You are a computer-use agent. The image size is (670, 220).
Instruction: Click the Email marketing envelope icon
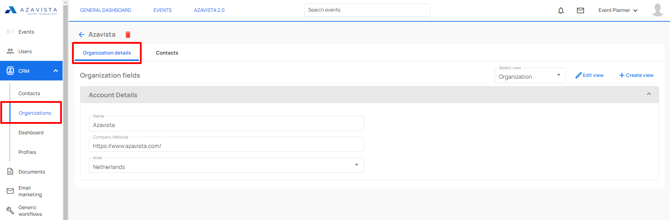coord(10,191)
